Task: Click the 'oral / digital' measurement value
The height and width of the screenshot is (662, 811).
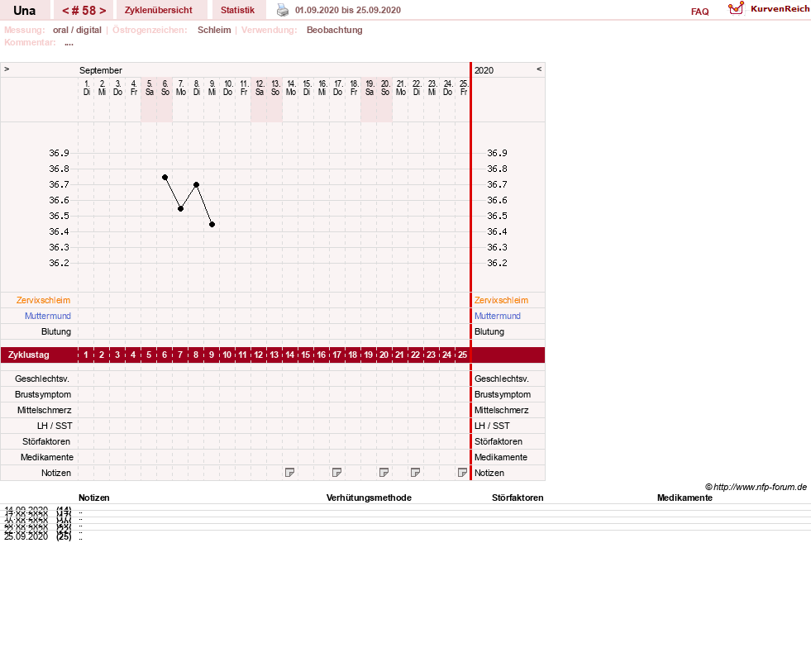Action: [77, 30]
